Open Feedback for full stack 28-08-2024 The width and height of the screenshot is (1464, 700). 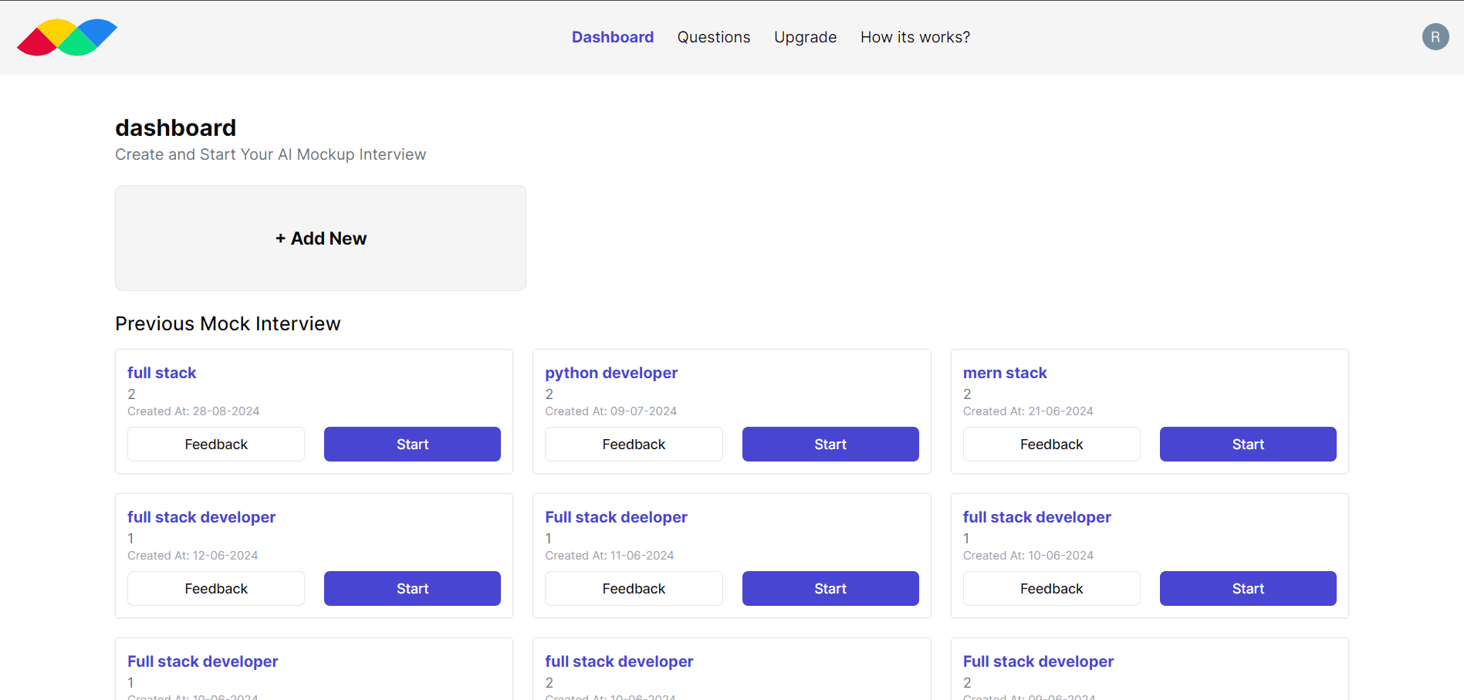coord(216,445)
